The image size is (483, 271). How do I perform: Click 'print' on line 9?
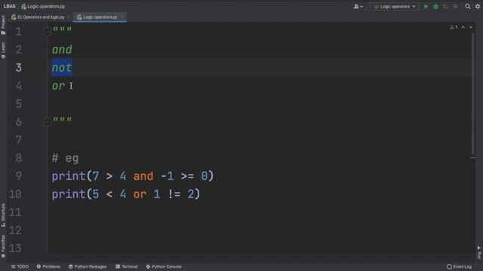tap(69, 176)
